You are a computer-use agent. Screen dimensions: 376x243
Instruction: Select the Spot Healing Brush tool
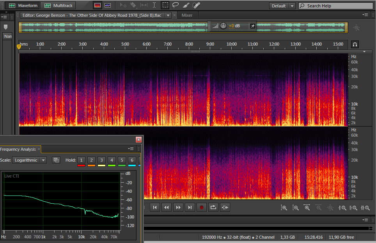196,5
